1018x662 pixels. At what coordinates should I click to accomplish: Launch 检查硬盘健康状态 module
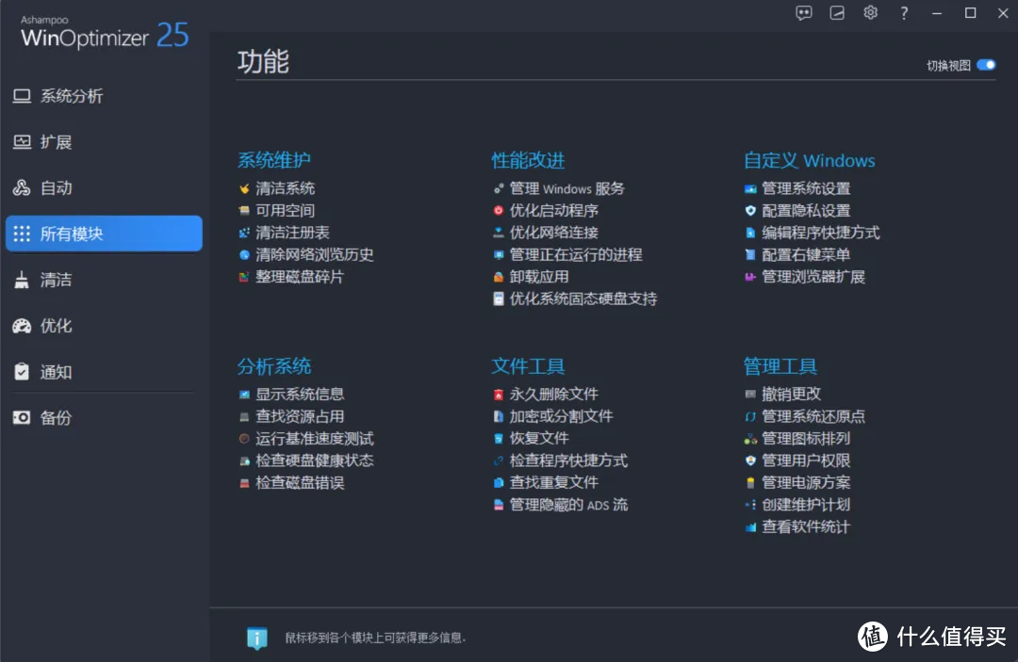point(306,461)
